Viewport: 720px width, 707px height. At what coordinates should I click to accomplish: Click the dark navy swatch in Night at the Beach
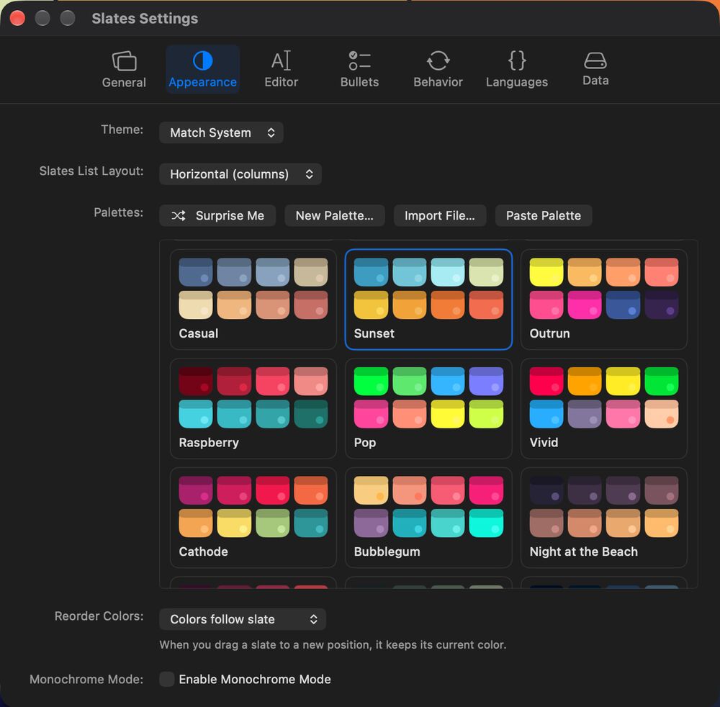[546, 490]
